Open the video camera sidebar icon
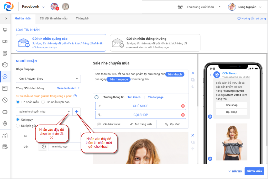This screenshot has height=179, width=268. (x=5, y=42)
